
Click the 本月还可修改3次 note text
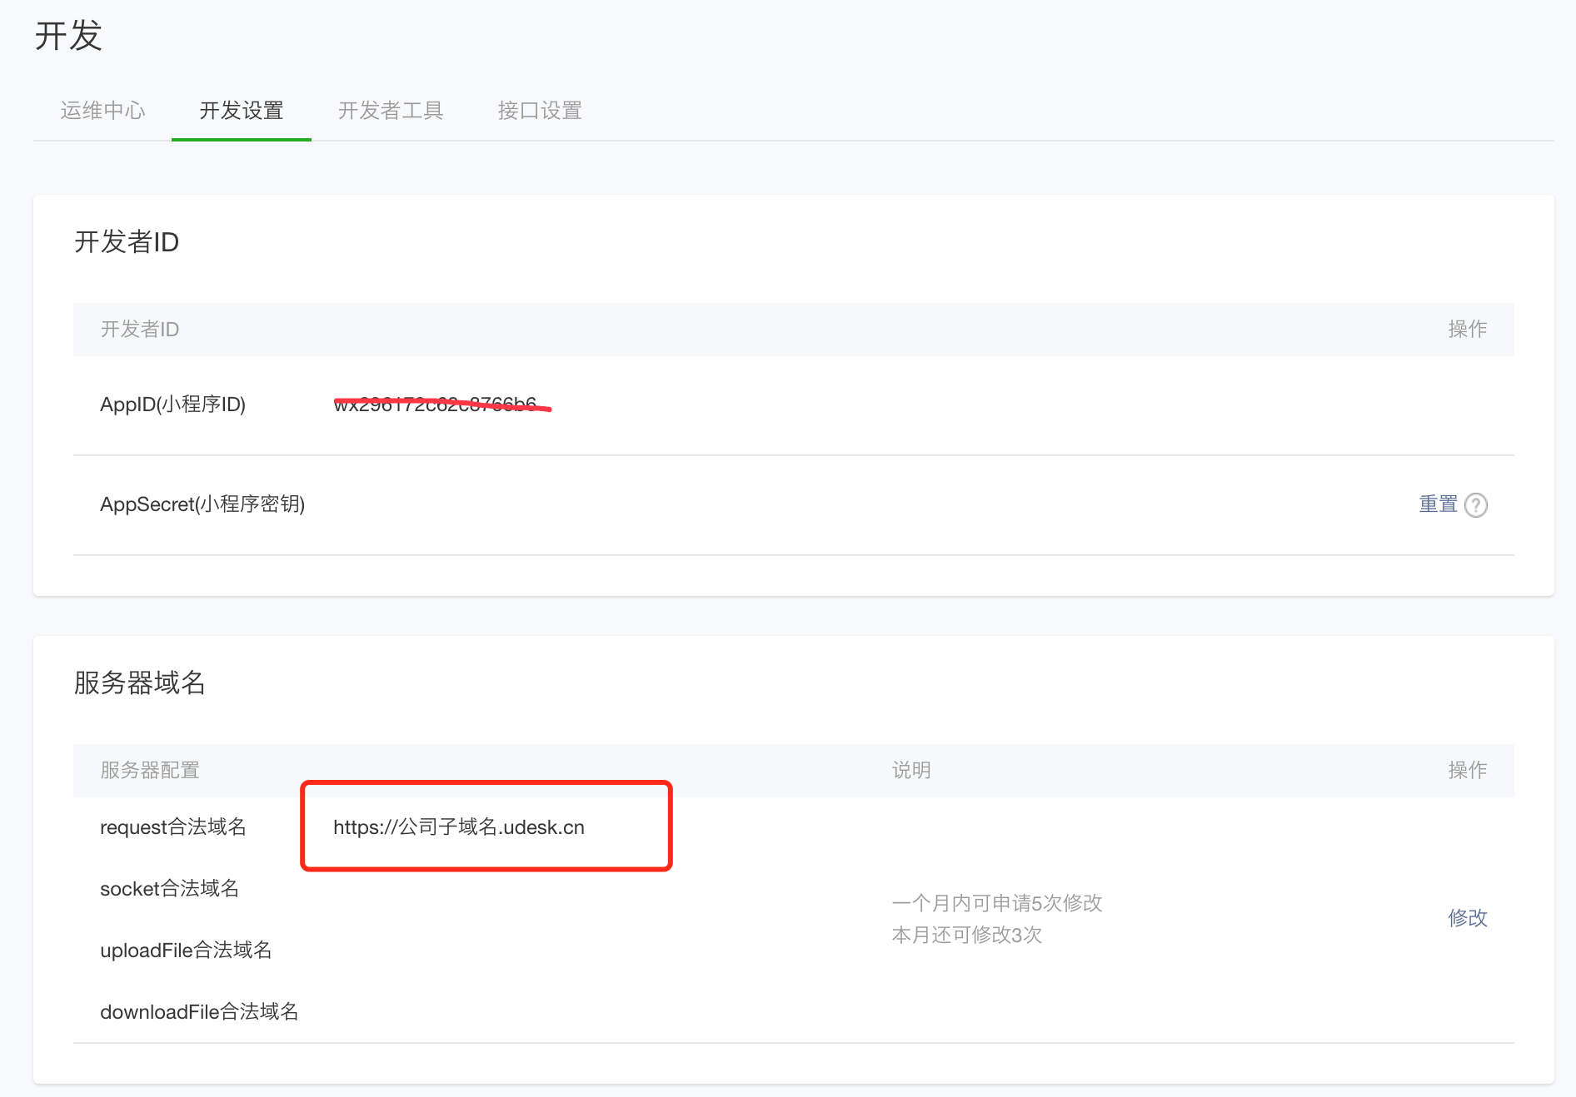click(x=967, y=936)
